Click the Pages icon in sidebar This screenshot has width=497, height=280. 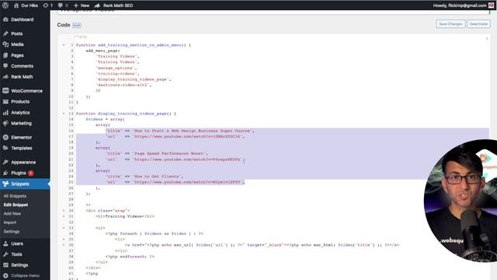pos(5,55)
